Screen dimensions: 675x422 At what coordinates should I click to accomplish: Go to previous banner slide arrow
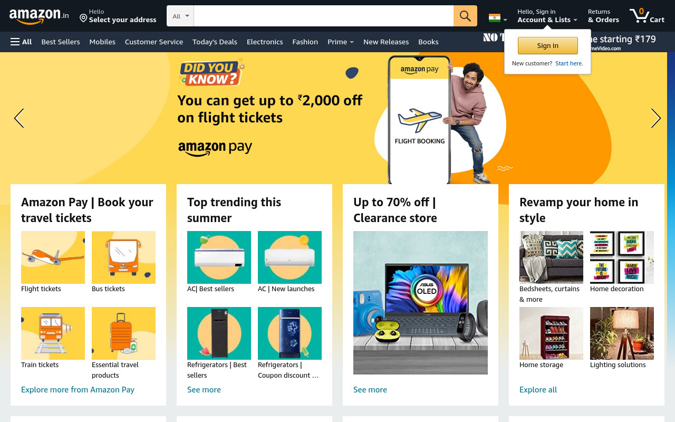(x=19, y=118)
